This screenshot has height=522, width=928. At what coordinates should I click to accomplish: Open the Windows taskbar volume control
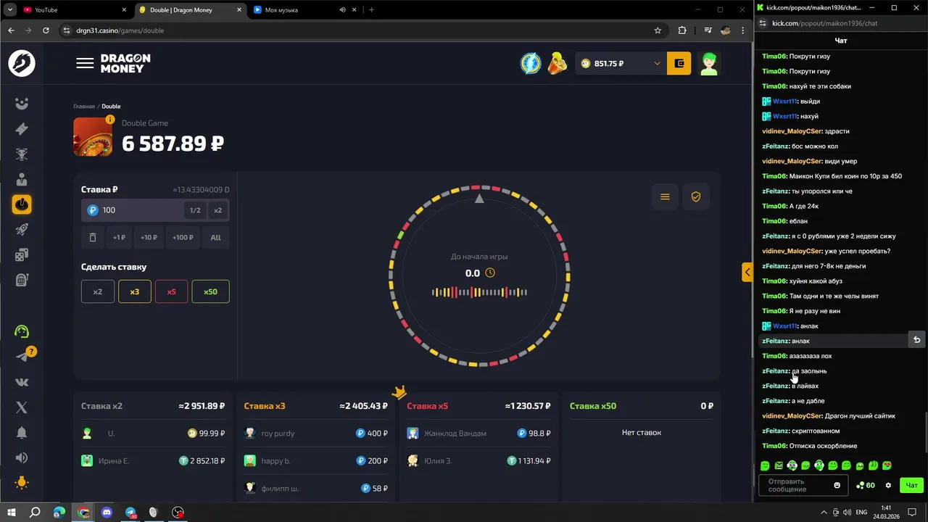[x=846, y=513]
